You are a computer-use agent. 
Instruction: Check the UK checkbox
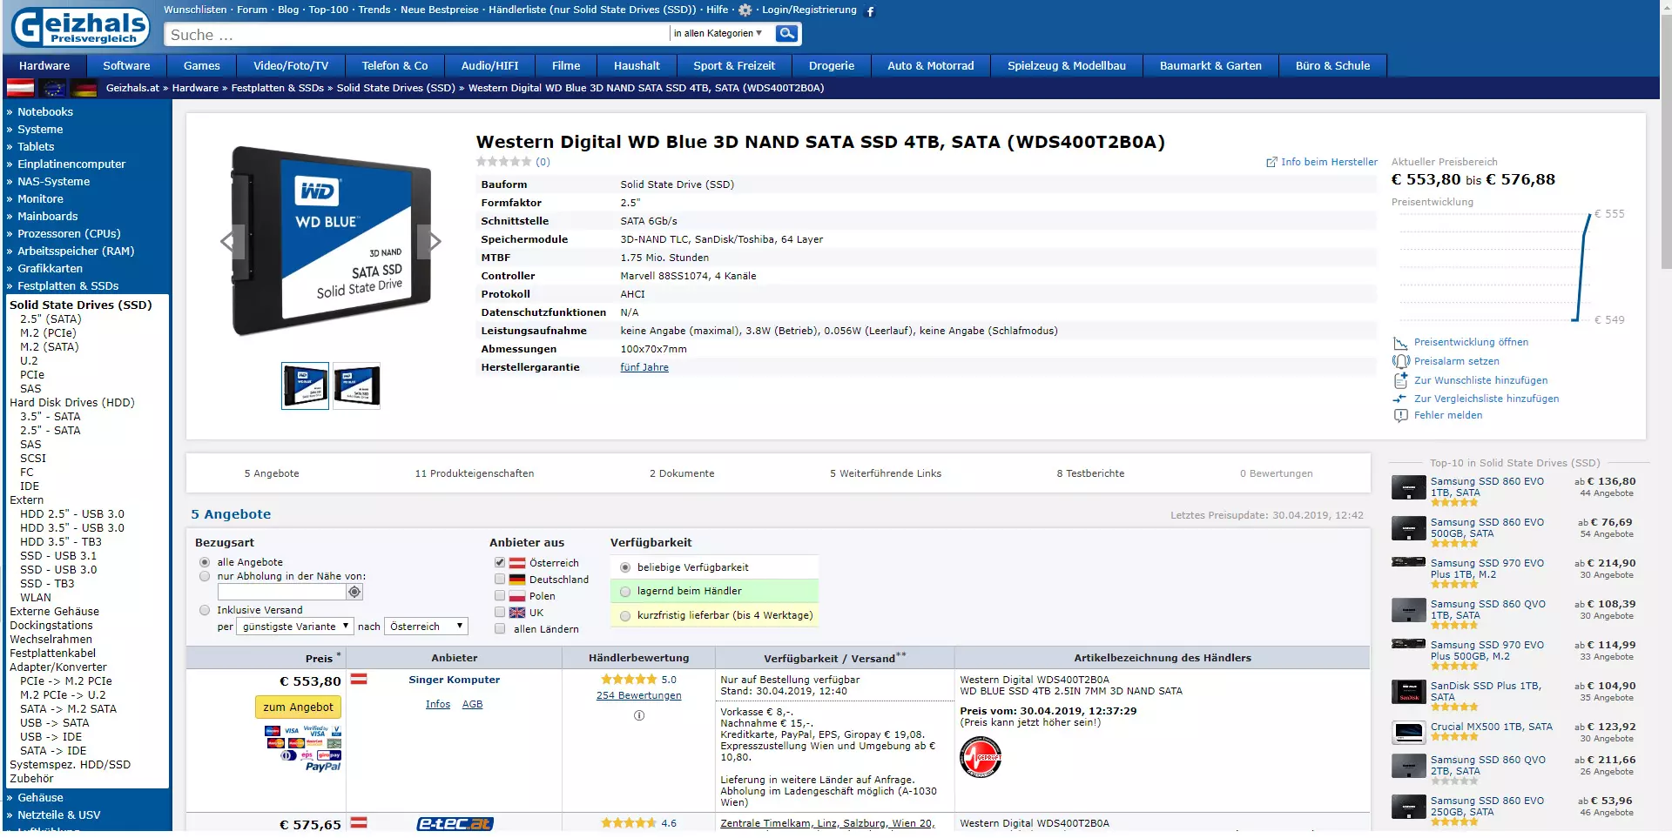(500, 613)
